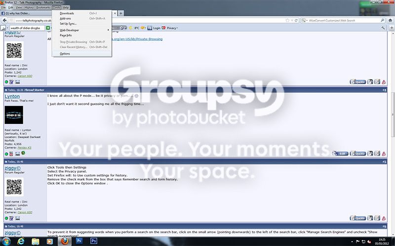Reload the page in the address bar
Image resolution: width=395 pixels, height=246 pixels.
pyautogui.click(x=296, y=20)
